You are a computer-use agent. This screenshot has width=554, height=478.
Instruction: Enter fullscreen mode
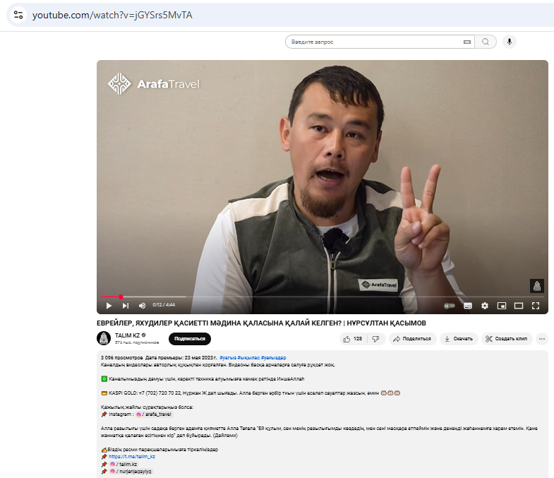pyautogui.click(x=536, y=306)
